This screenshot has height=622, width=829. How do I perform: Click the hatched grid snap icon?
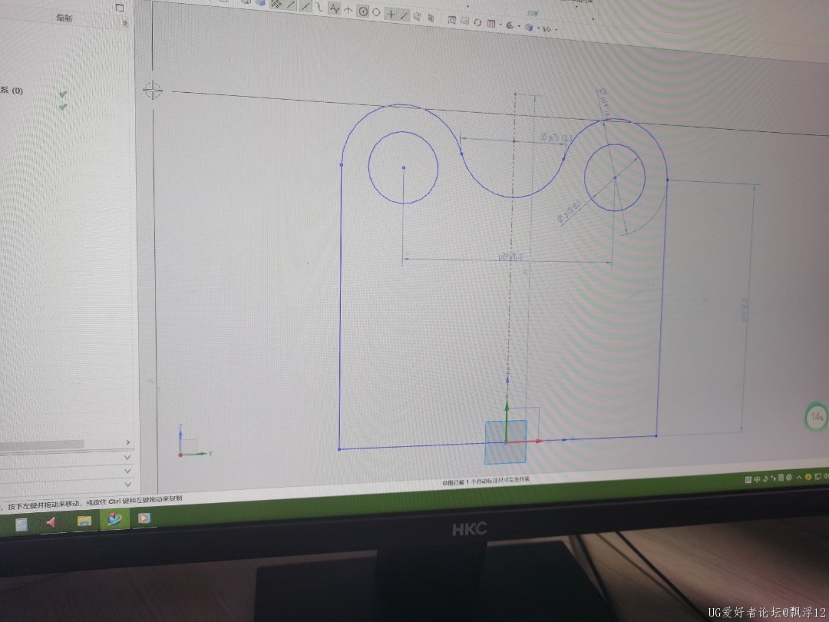(x=431, y=18)
